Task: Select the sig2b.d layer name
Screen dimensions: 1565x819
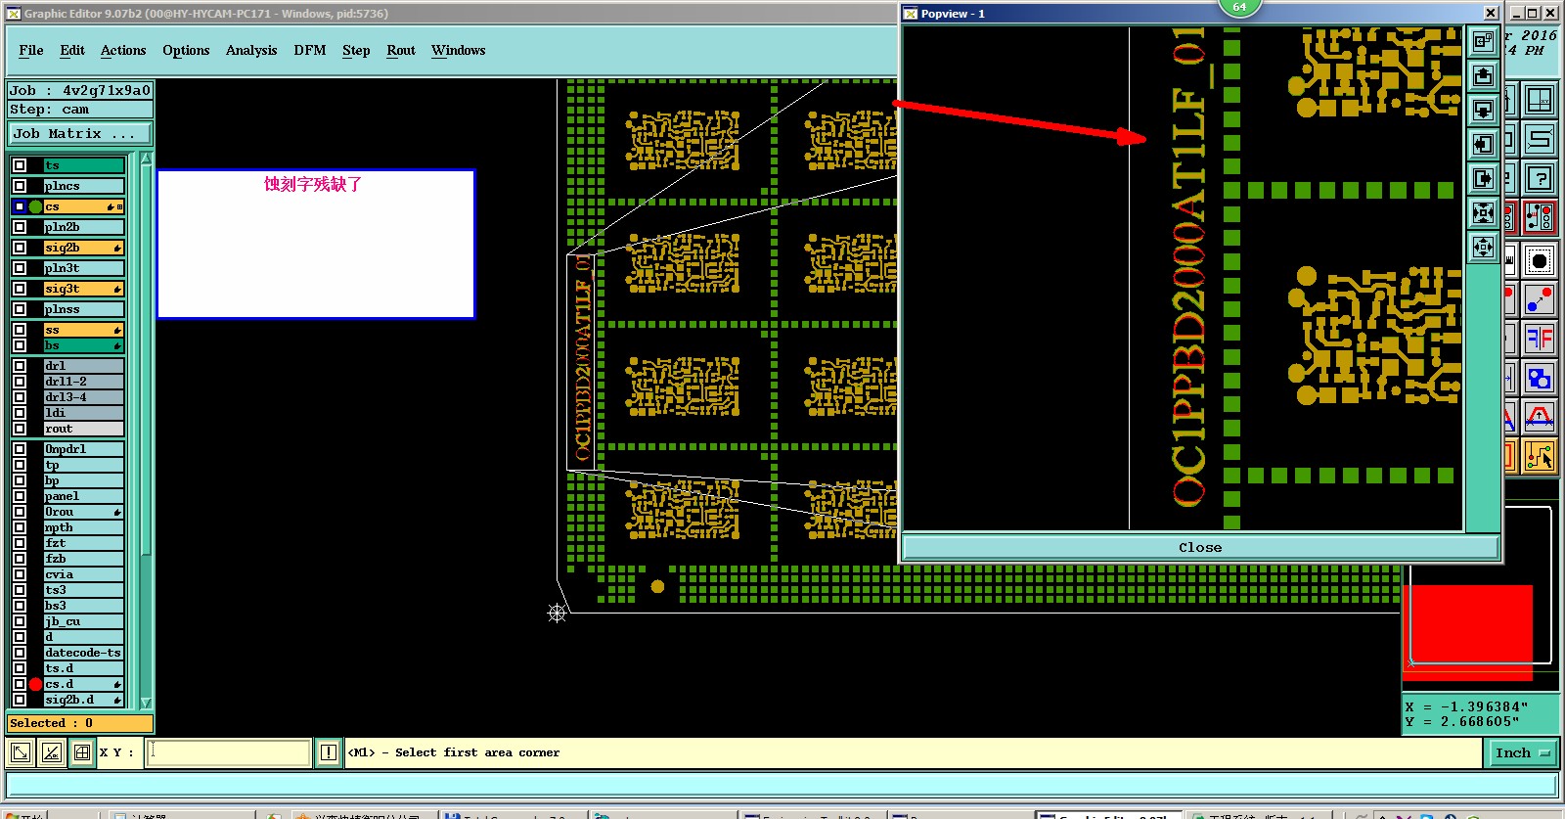Action: click(84, 700)
